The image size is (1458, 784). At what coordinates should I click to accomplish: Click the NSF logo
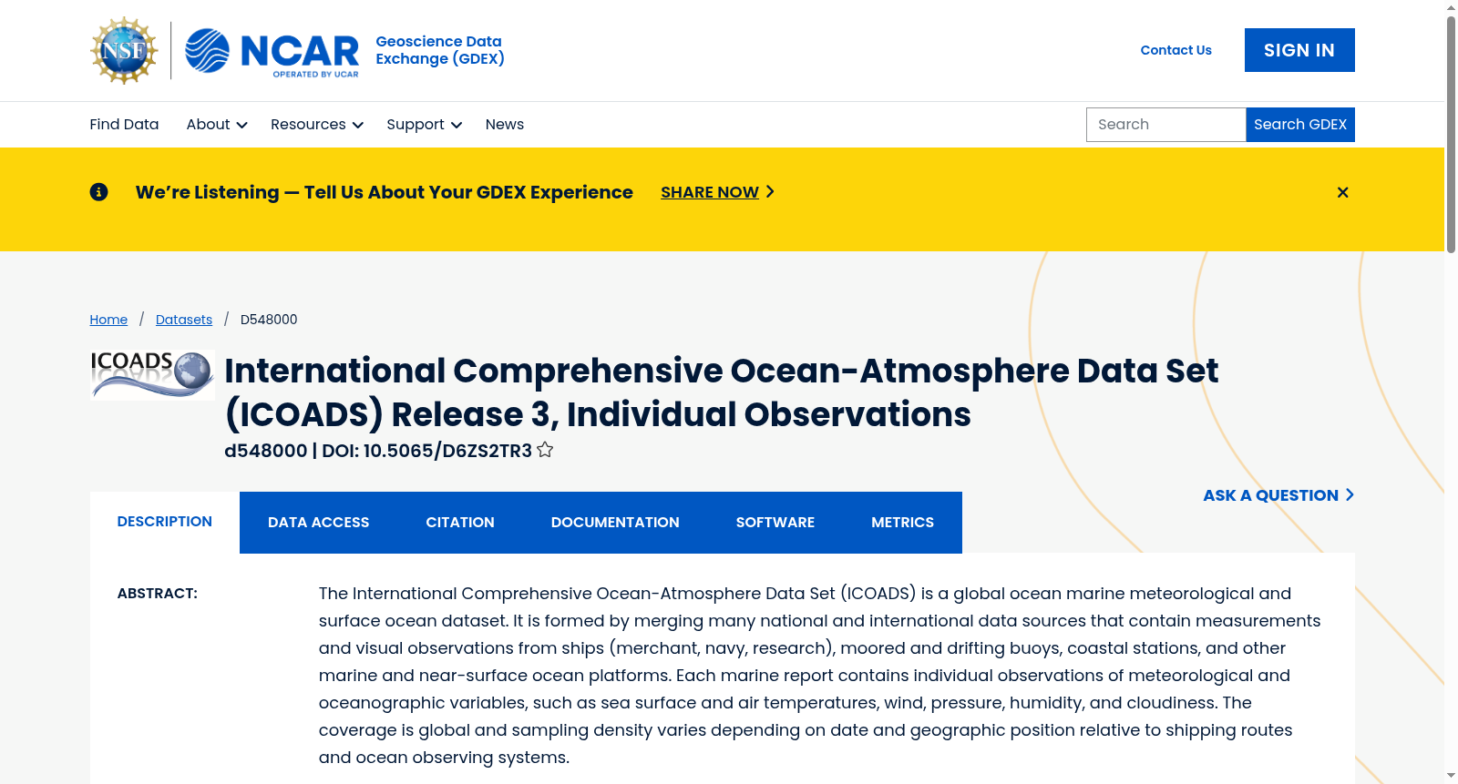124,50
